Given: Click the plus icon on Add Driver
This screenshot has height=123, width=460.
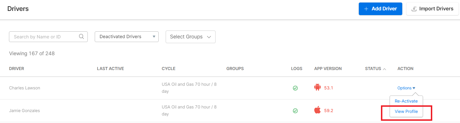Looking at the screenshot, I should pyautogui.click(x=366, y=9).
